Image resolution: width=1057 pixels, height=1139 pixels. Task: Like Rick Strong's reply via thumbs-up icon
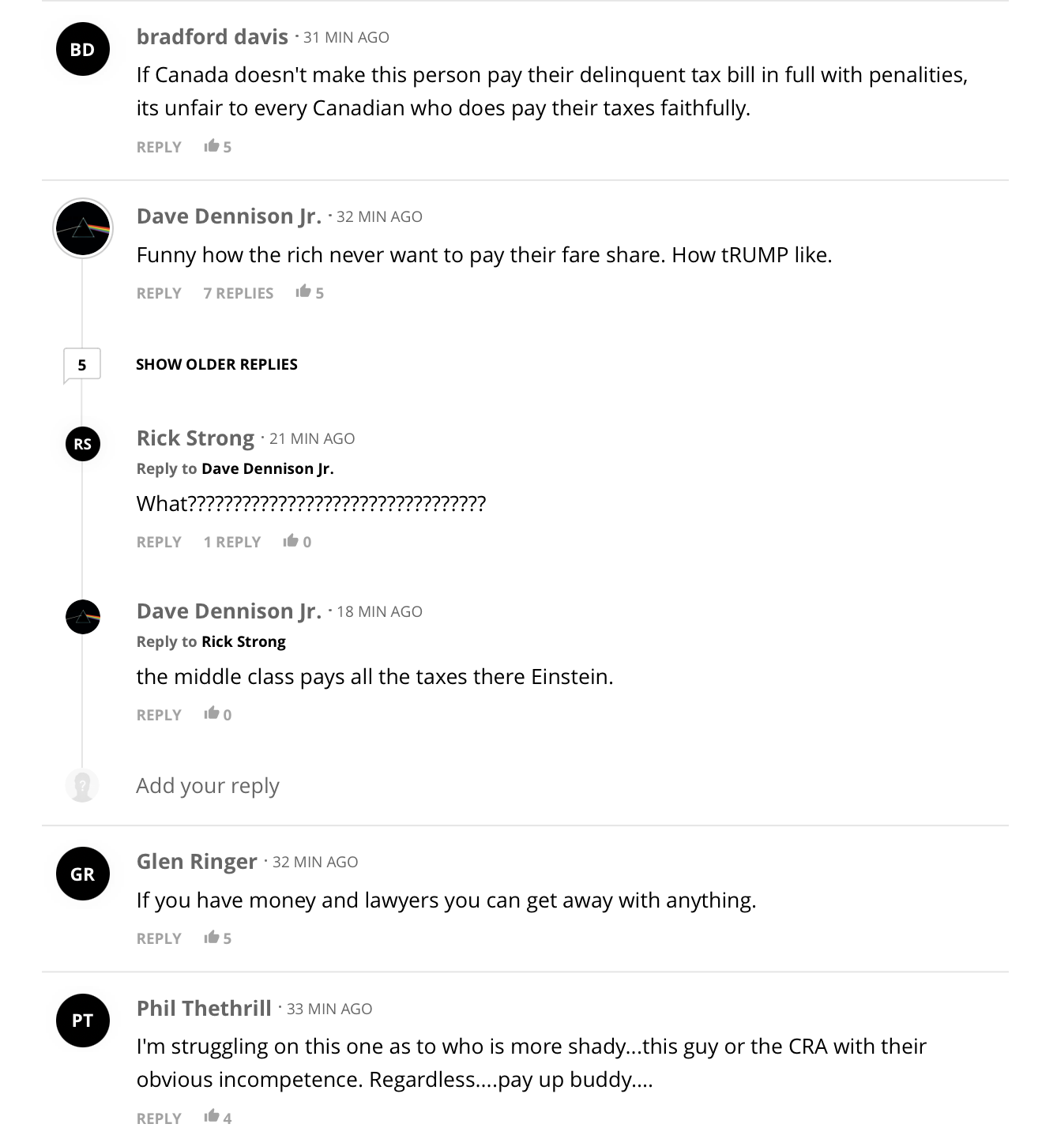pos(291,541)
